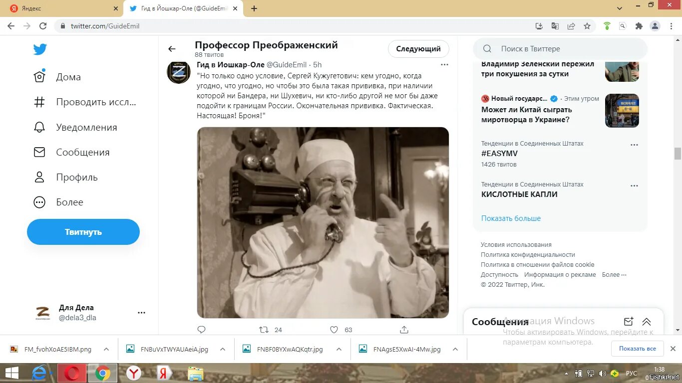
Task: Close the downloads bar
Action: click(673, 349)
